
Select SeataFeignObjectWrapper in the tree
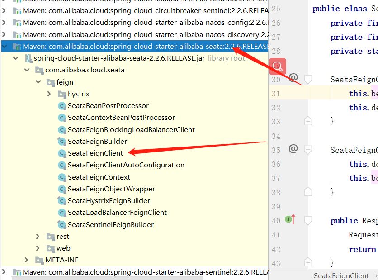tap(111, 189)
